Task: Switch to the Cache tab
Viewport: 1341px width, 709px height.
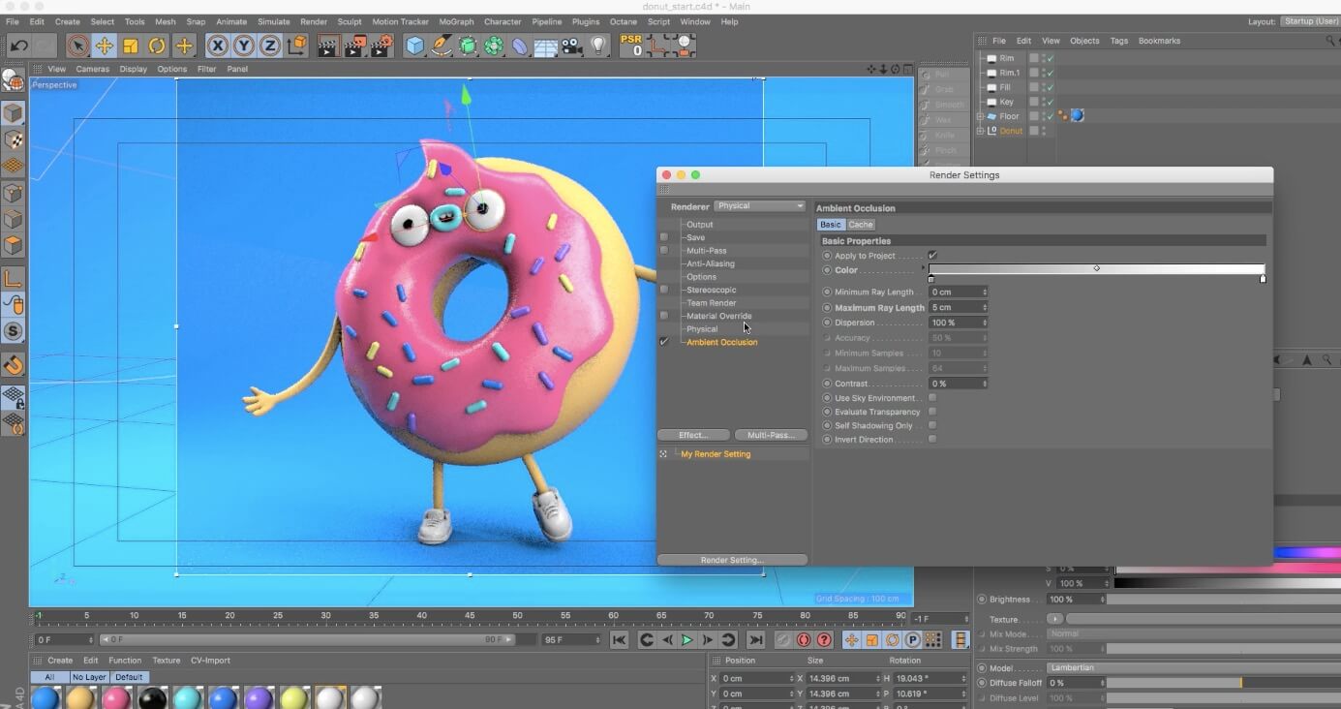Action: (x=861, y=225)
